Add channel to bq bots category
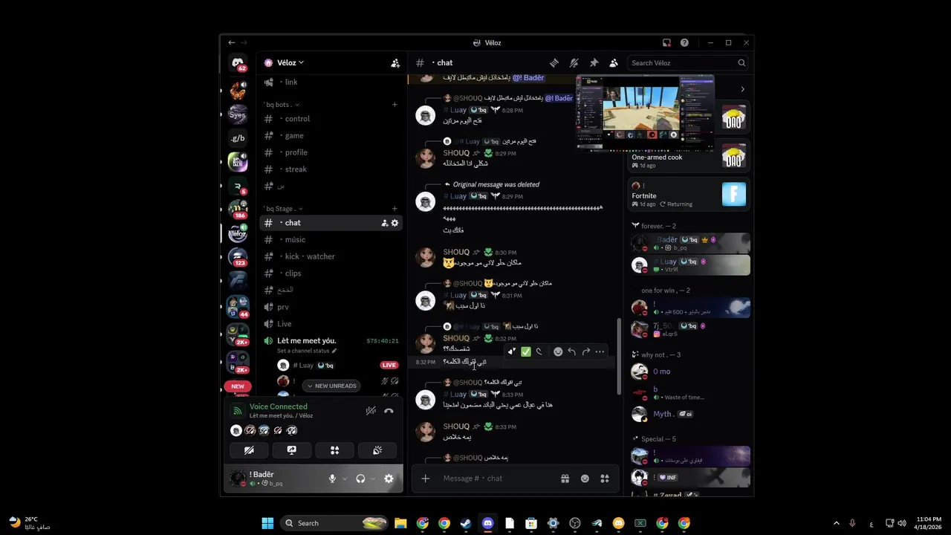The image size is (951, 535). pyautogui.click(x=395, y=105)
